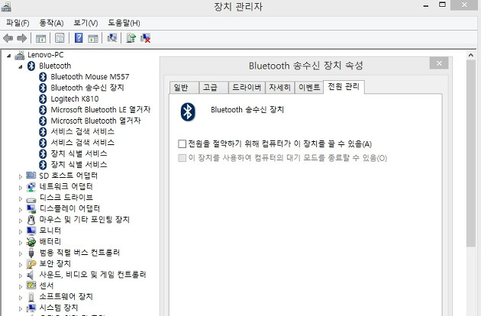
Task: Expand 보안 장치 category
Action: (21, 265)
